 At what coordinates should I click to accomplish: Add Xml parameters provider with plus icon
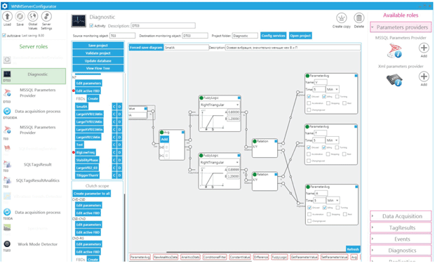424,77
